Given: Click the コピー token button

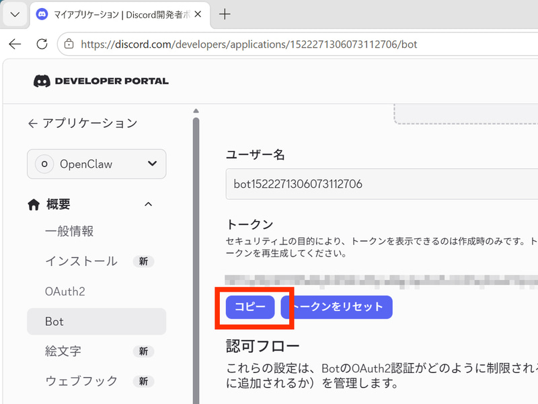Looking at the screenshot, I should [250, 307].
